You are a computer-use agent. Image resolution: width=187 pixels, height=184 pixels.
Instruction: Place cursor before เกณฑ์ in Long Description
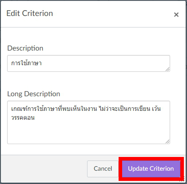point(11,109)
